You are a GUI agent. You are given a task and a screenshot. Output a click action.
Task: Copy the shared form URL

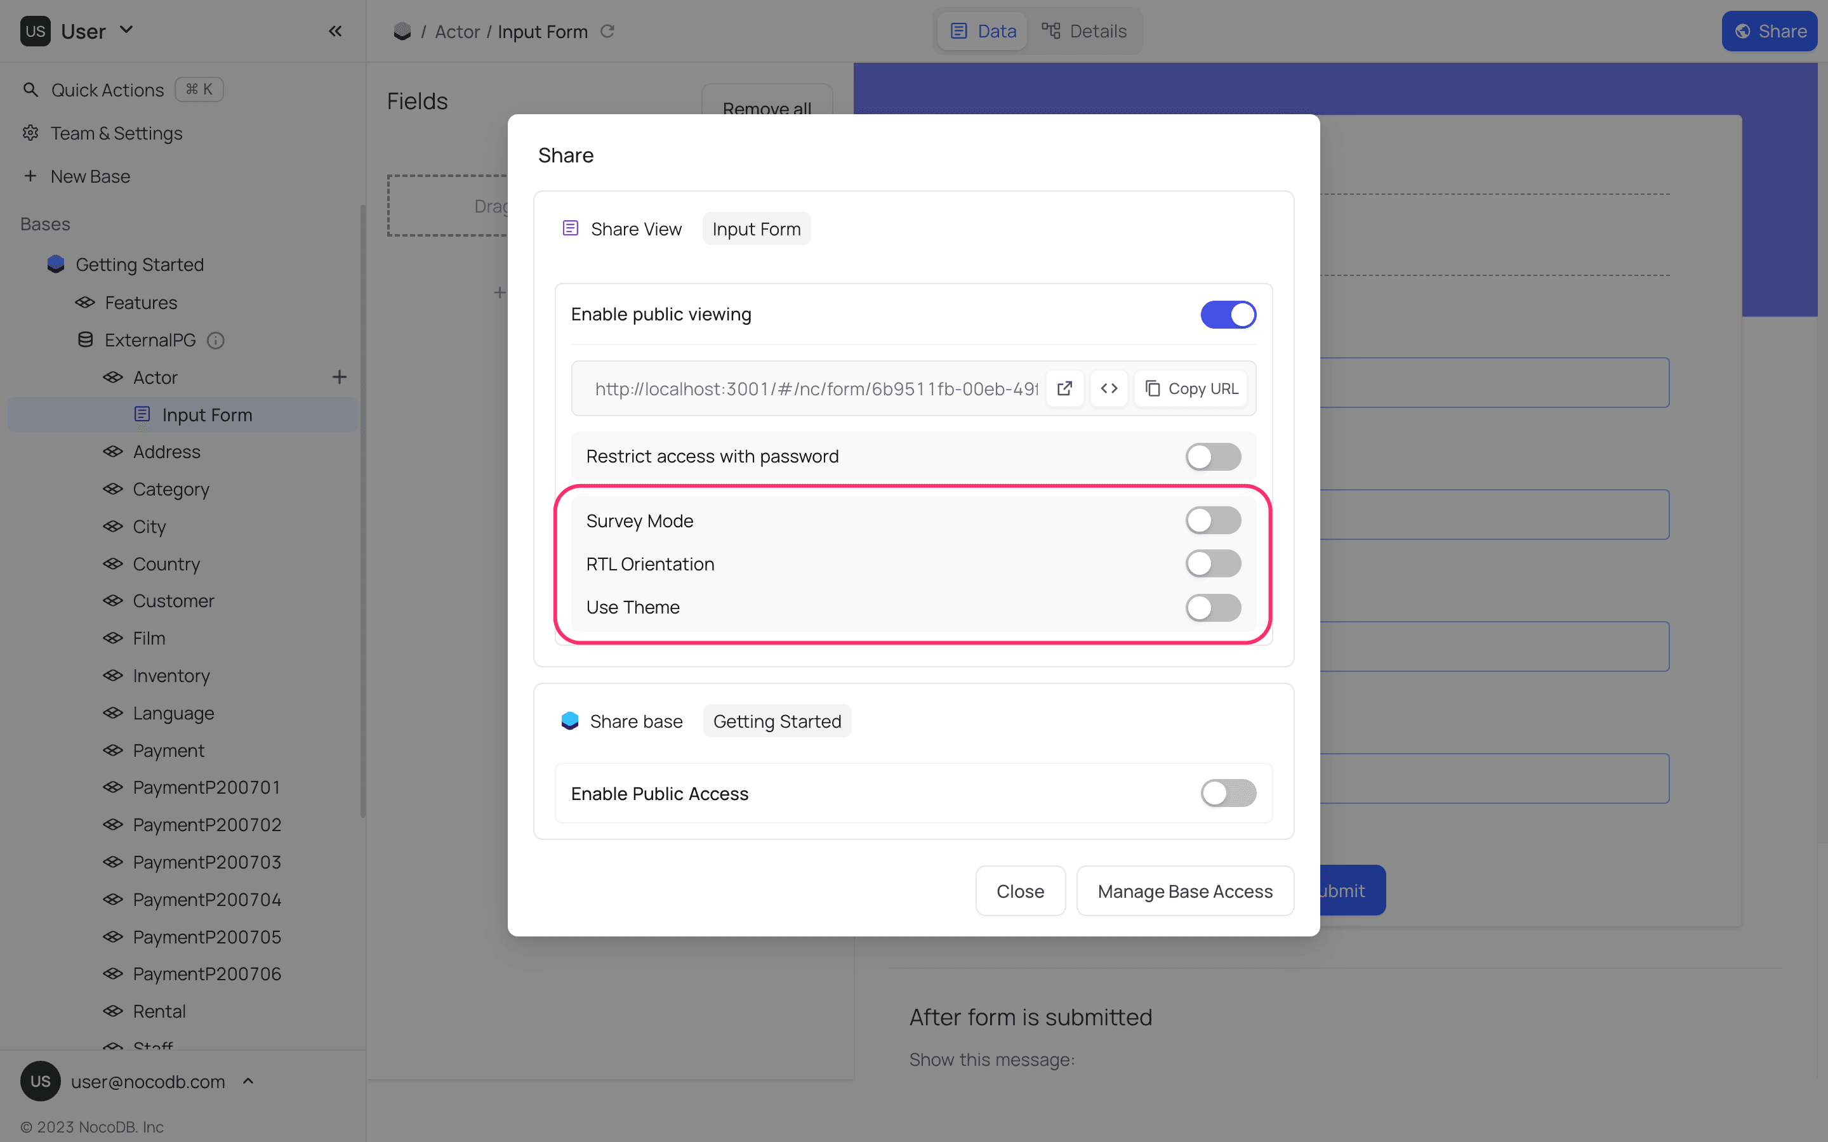point(1191,388)
